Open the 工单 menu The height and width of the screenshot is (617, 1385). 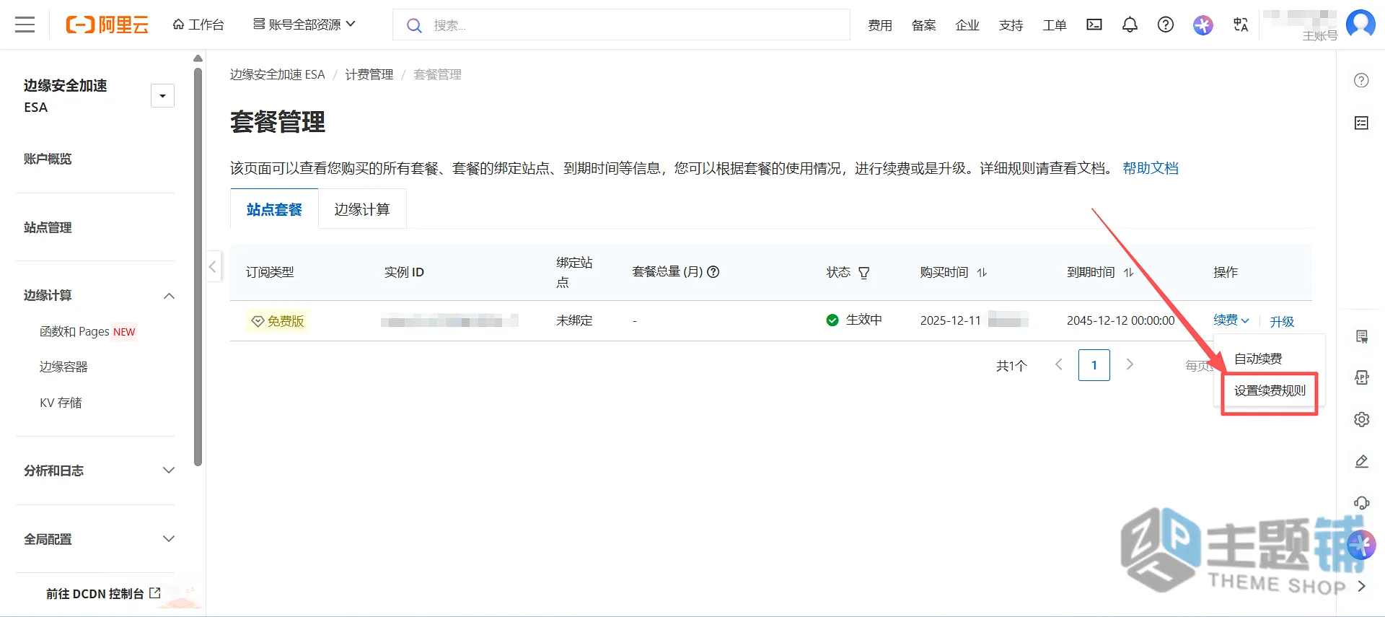coord(1055,25)
